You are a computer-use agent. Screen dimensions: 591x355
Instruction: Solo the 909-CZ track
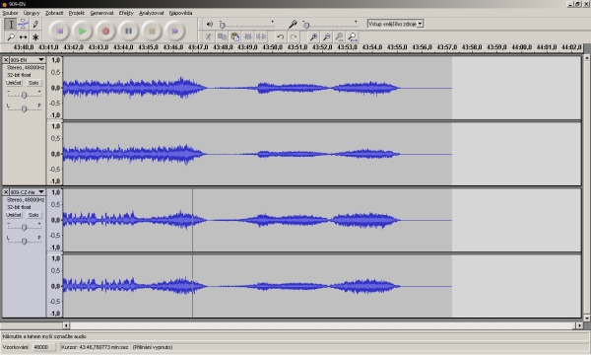(x=33, y=215)
